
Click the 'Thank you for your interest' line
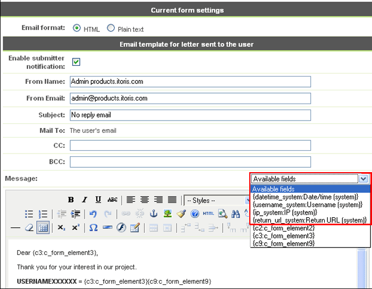(77, 267)
